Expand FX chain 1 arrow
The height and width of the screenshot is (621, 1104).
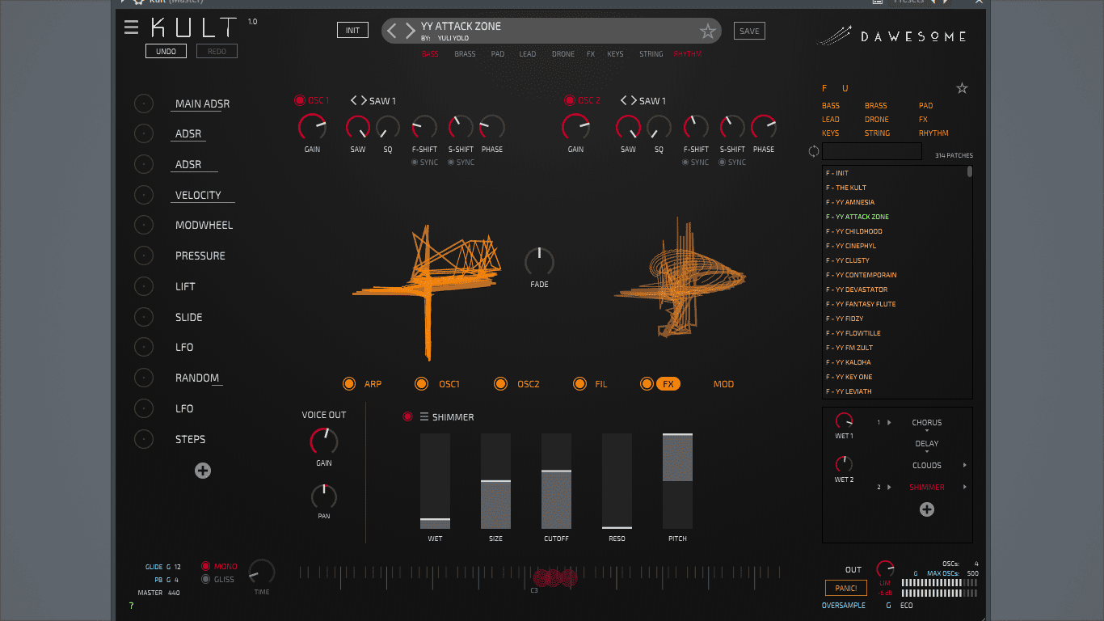[889, 423]
